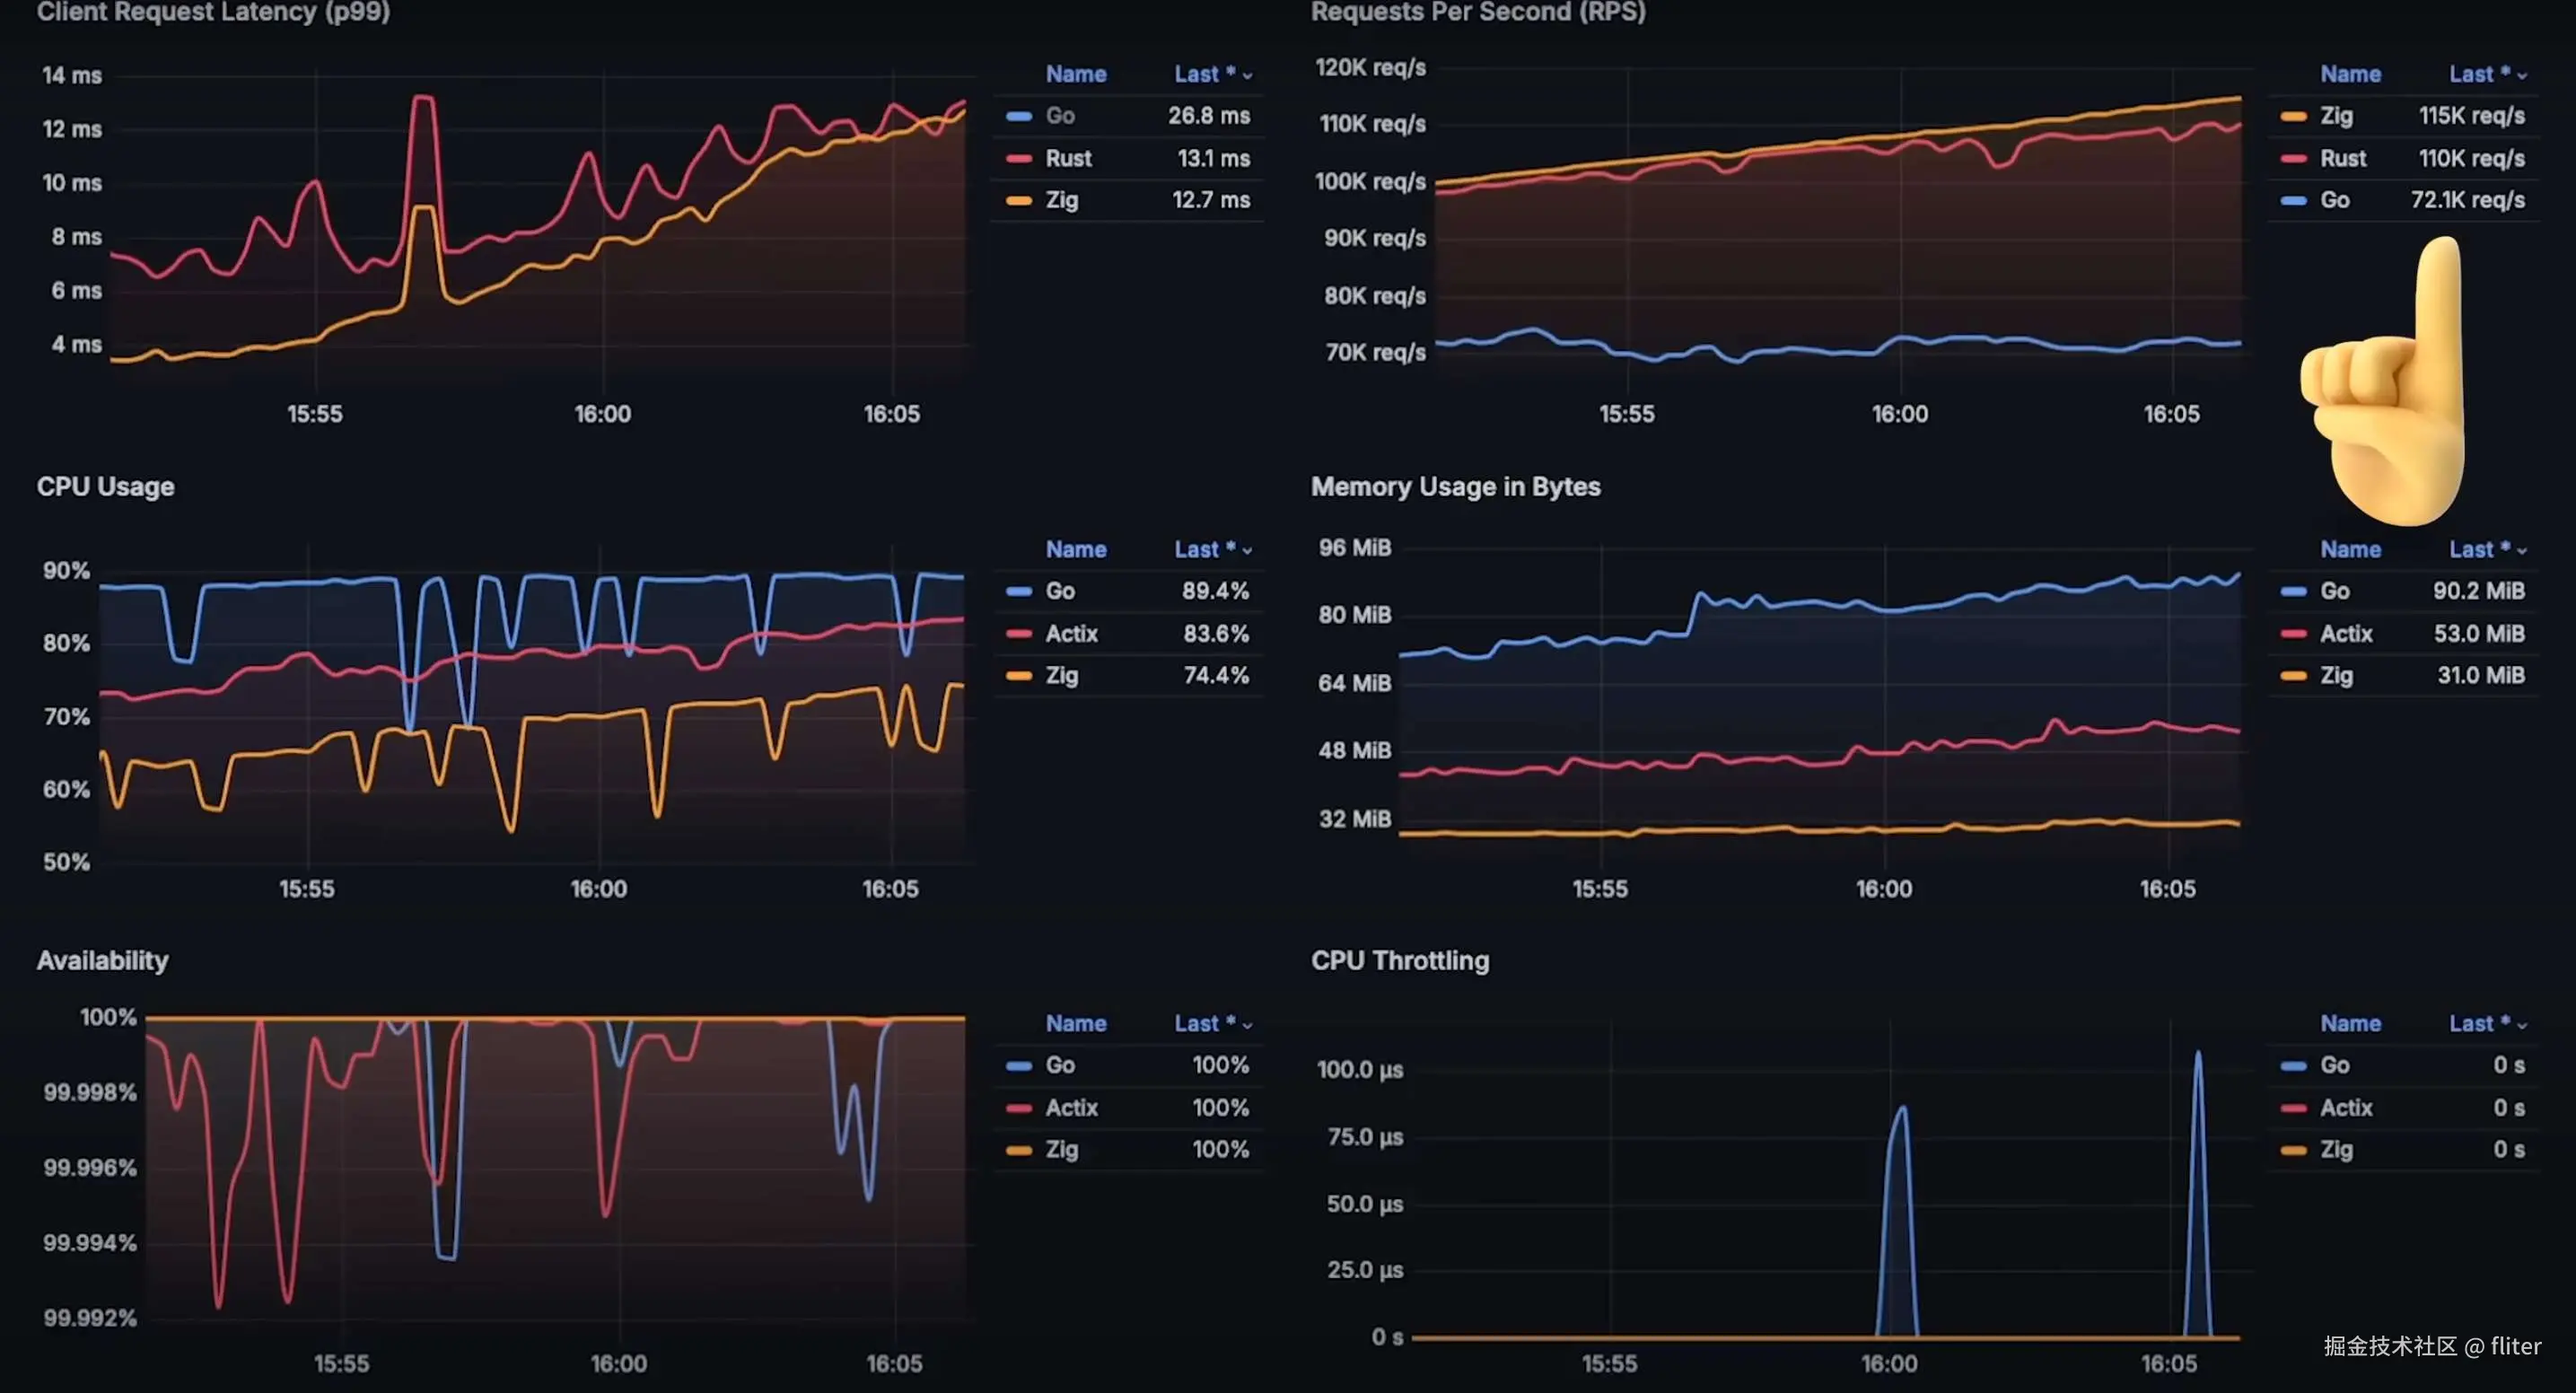Click Rust color swatch in RPS legend
This screenshot has width=2576, height=1393.
coord(2293,158)
